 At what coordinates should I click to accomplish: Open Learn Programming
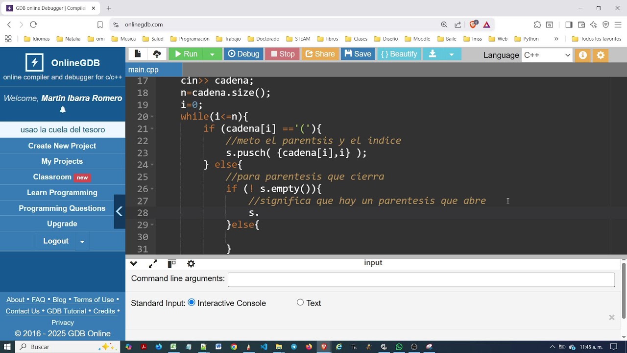62,193
